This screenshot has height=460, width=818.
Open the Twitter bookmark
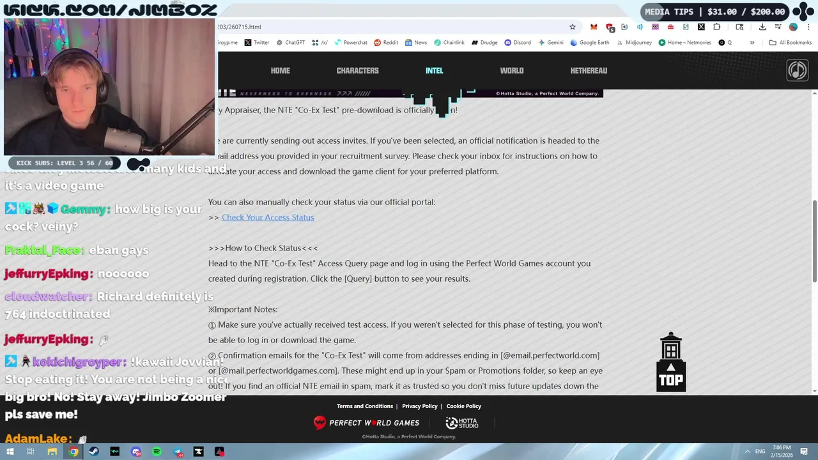[x=257, y=43]
